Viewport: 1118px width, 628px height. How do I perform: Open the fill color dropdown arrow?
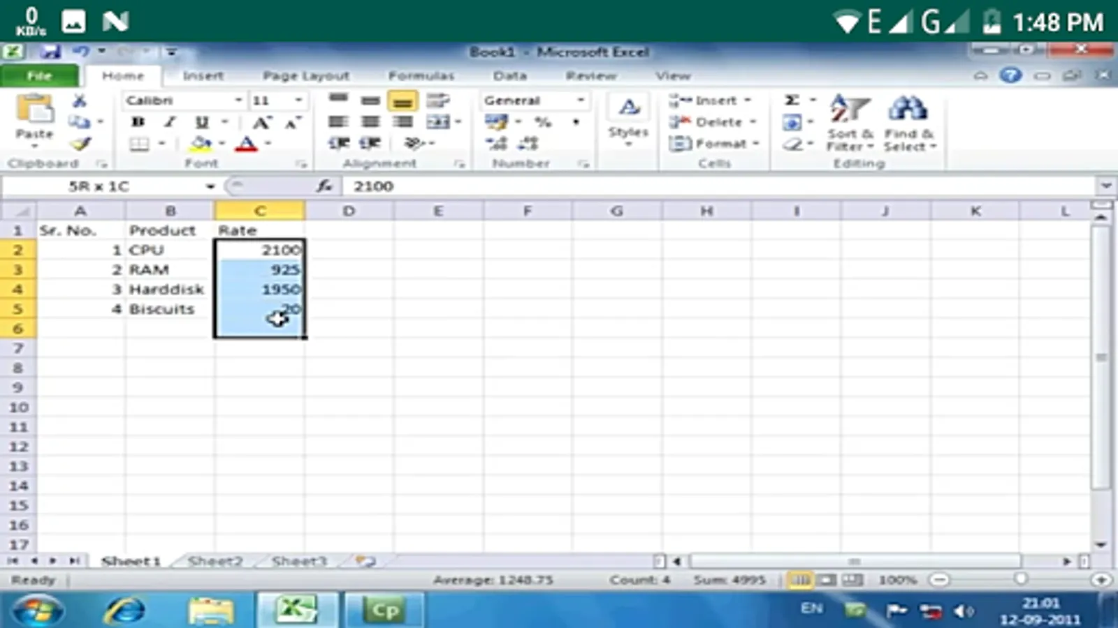click(x=222, y=144)
